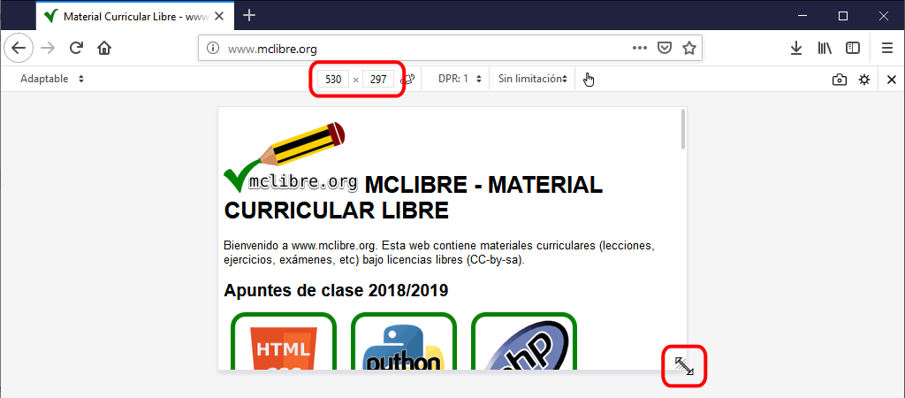Viewport: 905px width, 398px height.
Task: Click the viewport corner resize handle
Action: (x=684, y=366)
